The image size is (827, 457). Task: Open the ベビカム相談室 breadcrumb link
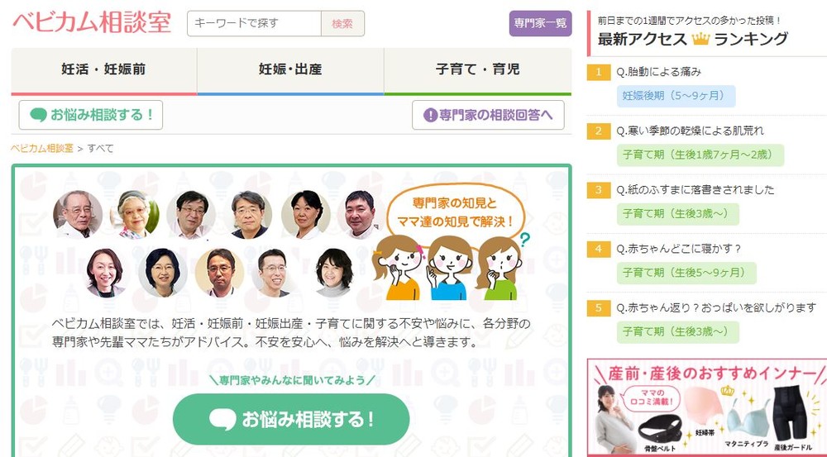[x=43, y=149]
